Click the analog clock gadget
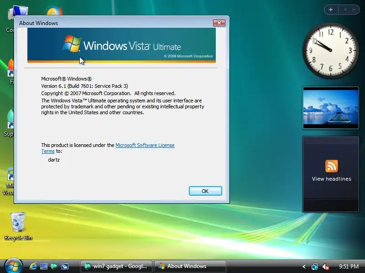The image size is (365, 273). coord(330,50)
